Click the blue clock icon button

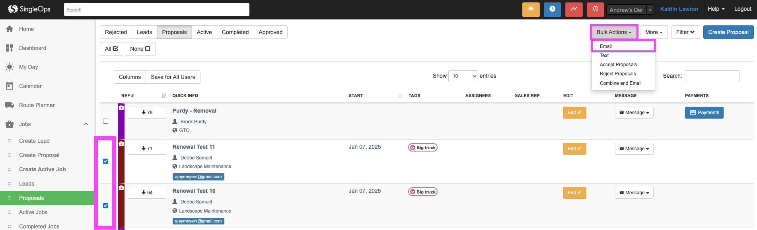coord(552,10)
